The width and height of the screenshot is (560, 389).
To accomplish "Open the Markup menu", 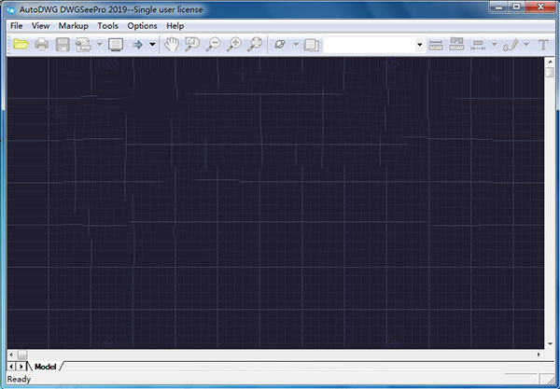I will pos(73,26).
